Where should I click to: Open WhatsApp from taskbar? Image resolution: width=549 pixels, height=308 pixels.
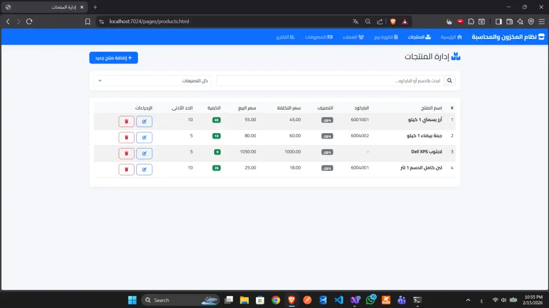click(x=371, y=300)
